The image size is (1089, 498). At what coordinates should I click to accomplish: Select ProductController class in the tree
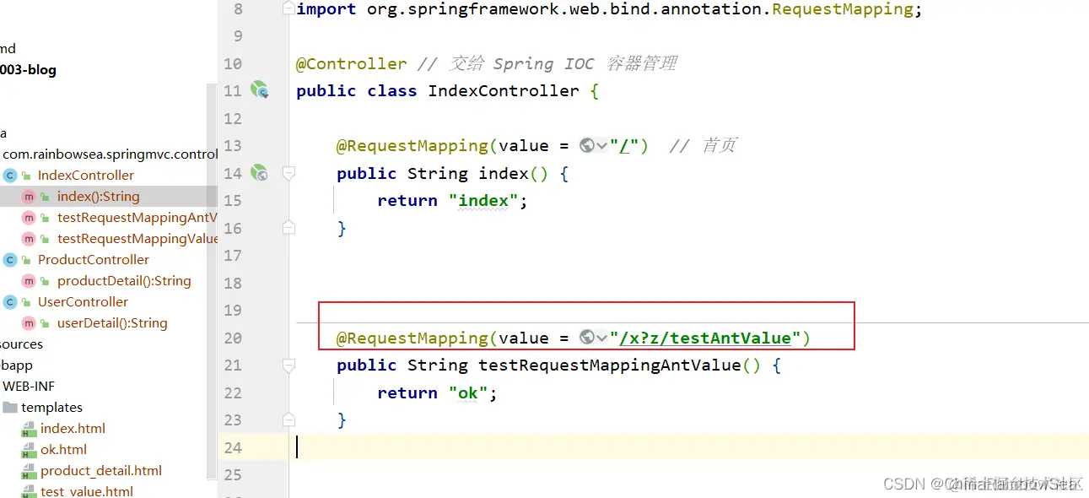click(x=94, y=259)
